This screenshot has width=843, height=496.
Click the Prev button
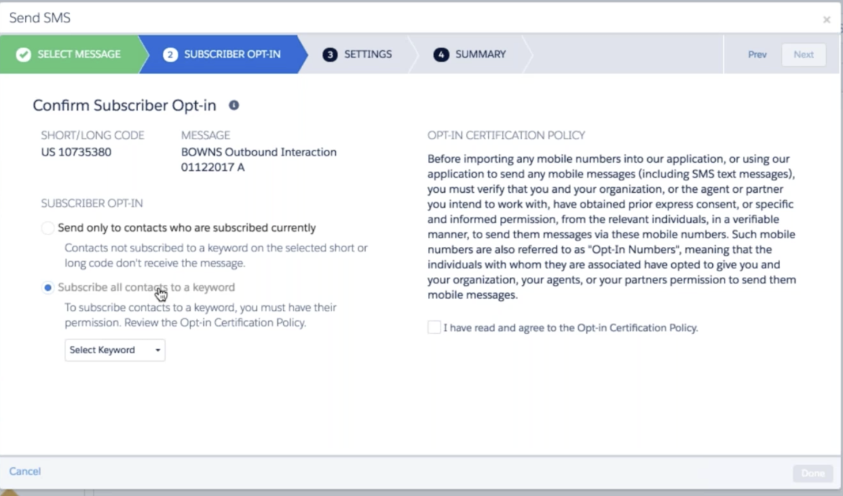click(757, 55)
